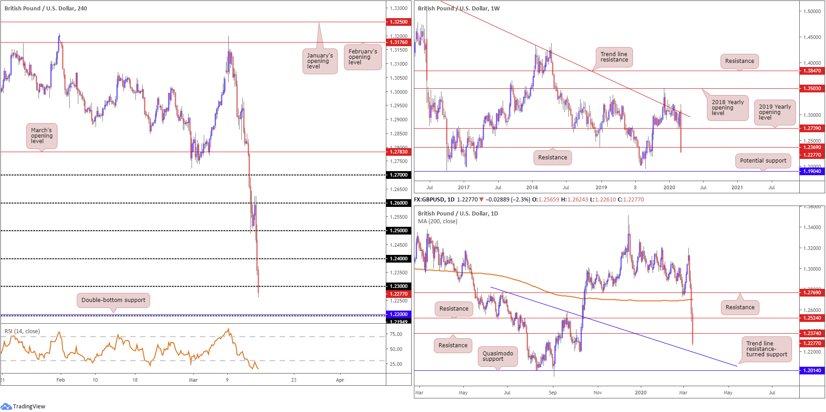Select the weekly Resistance callout near 1.23690

(x=552, y=158)
